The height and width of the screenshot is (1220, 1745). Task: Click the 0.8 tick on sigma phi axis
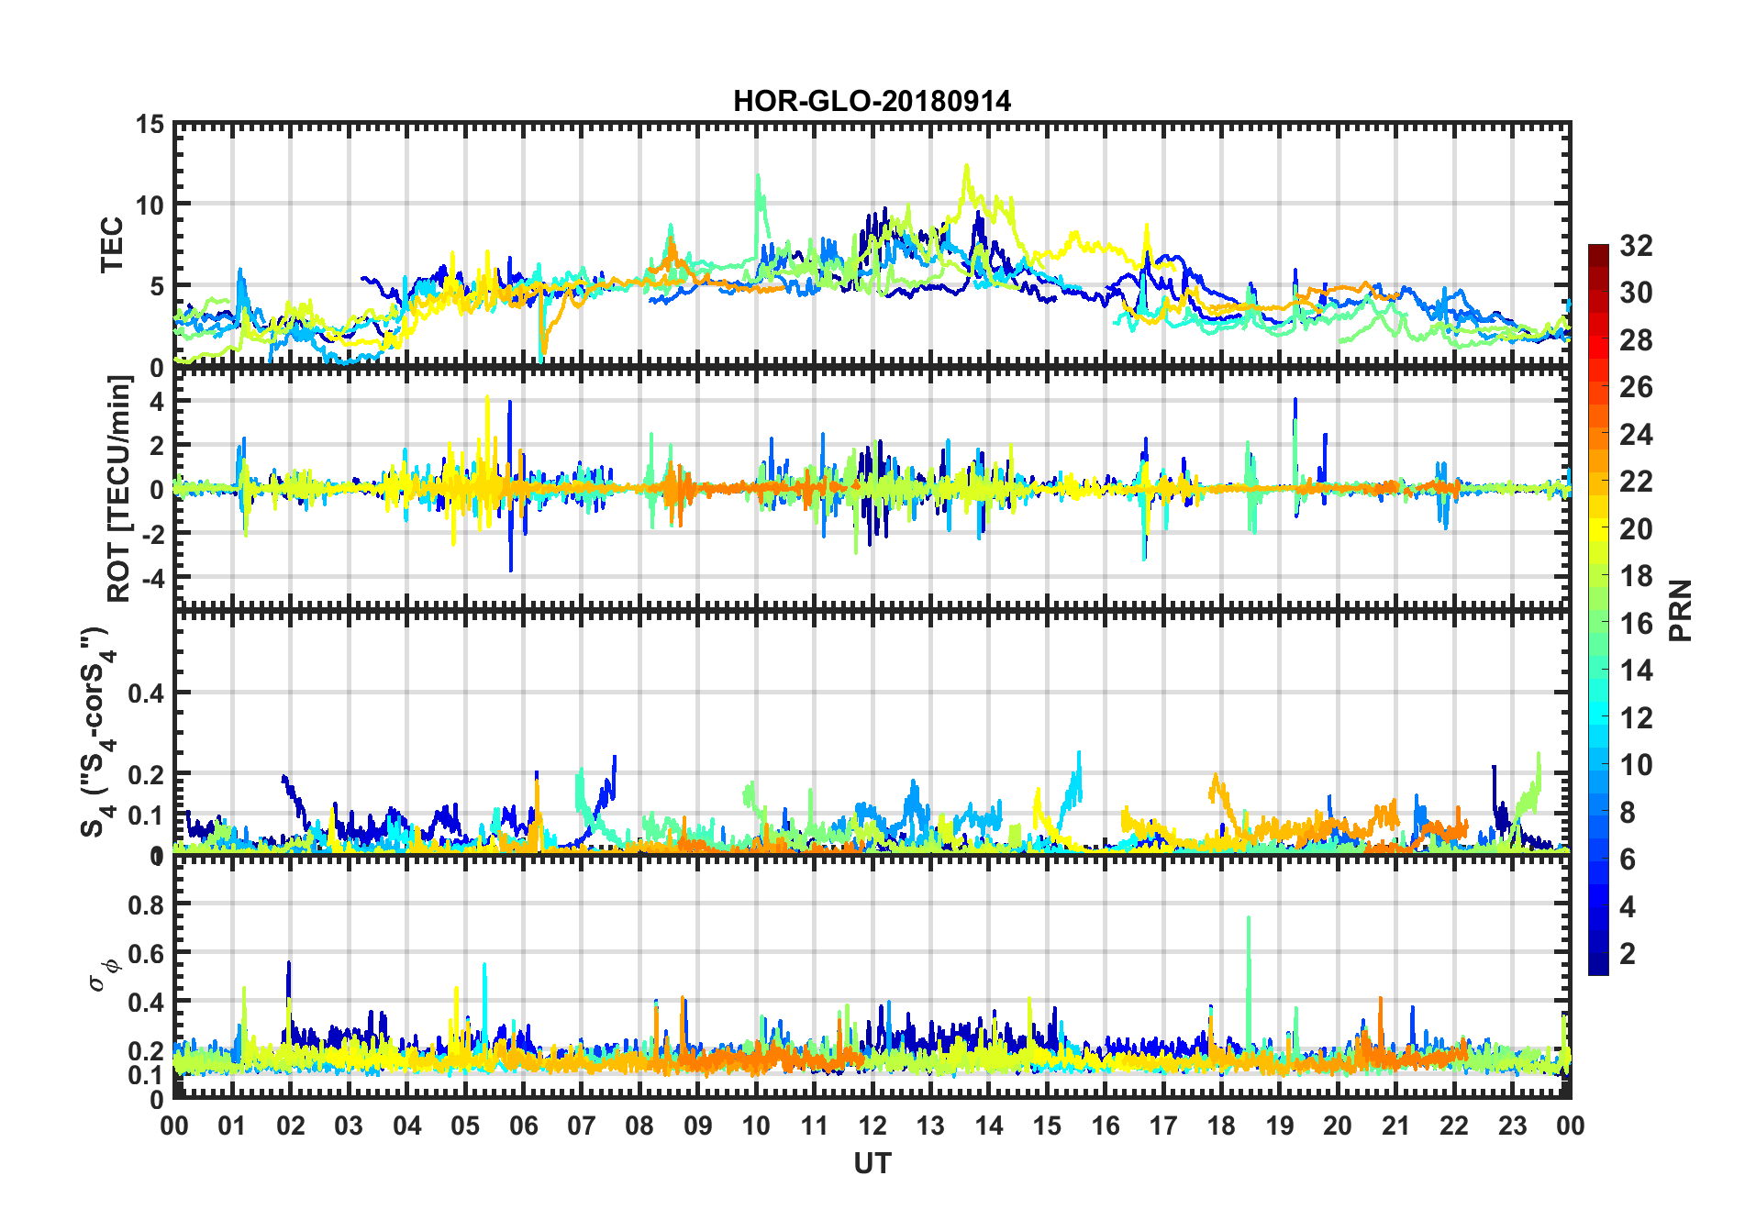click(x=147, y=905)
